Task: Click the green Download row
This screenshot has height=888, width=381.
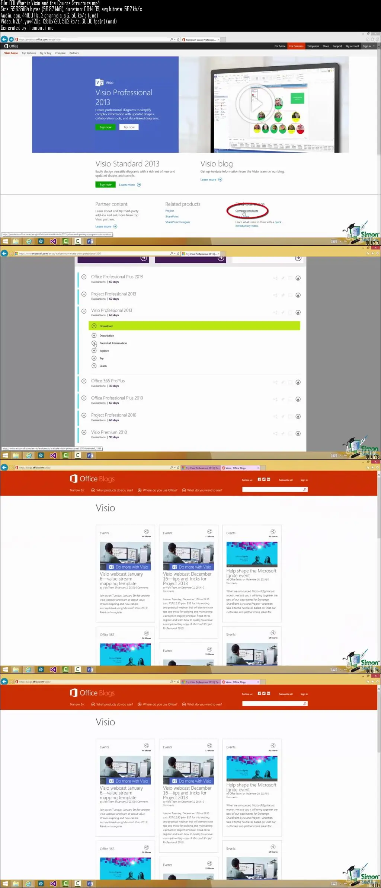Action: [x=195, y=326]
